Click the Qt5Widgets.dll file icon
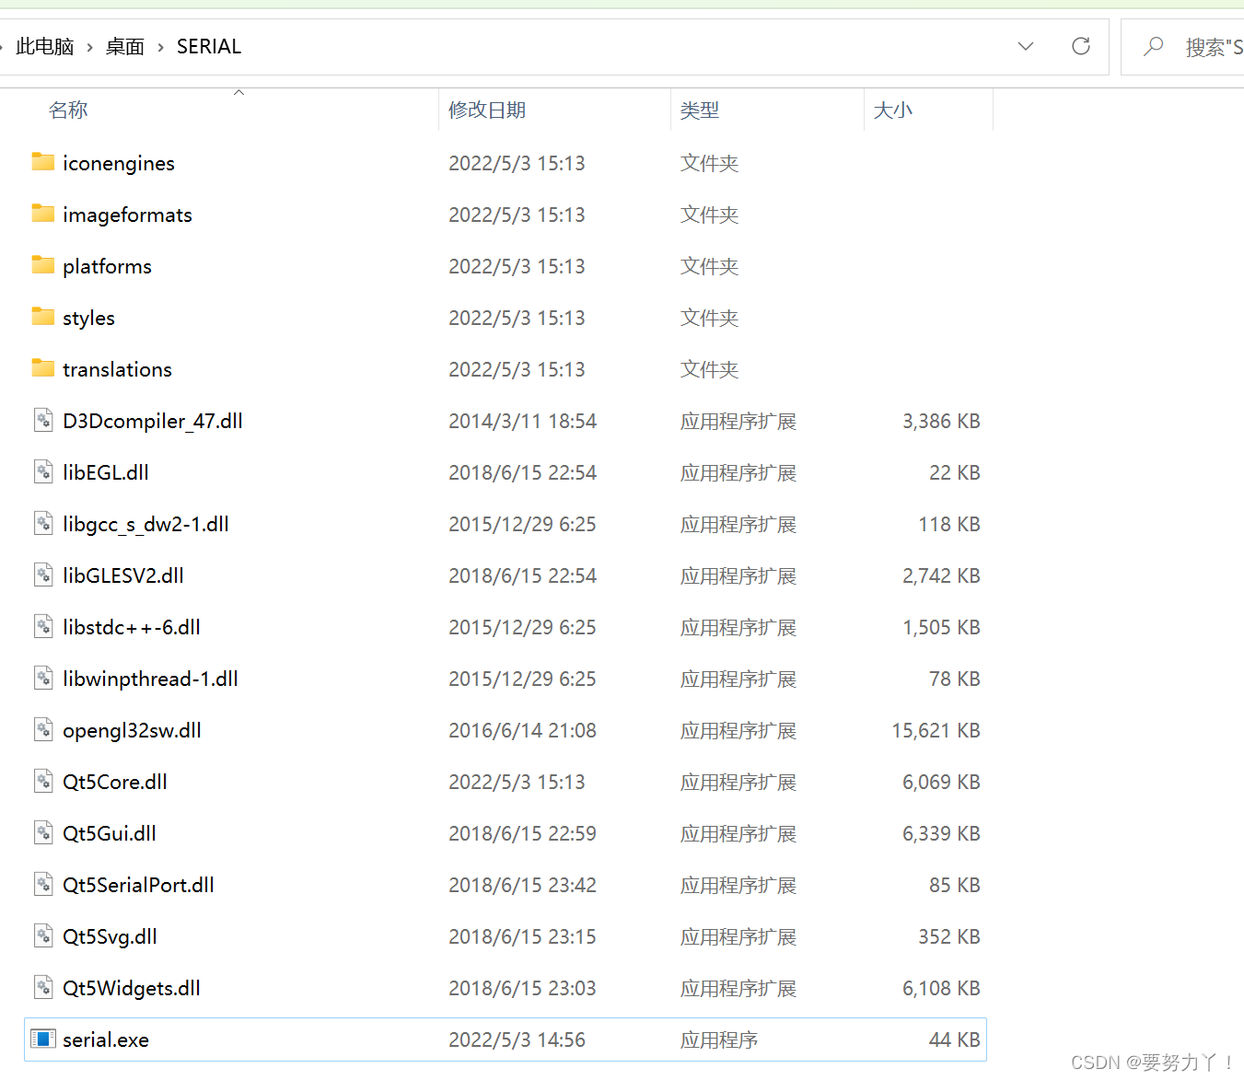This screenshot has width=1244, height=1080. [x=43, y=988]
